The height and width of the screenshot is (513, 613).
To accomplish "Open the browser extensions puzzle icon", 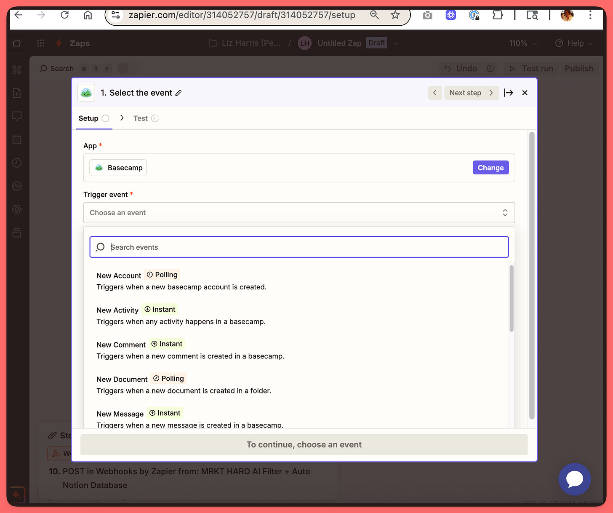I will 497,15.
